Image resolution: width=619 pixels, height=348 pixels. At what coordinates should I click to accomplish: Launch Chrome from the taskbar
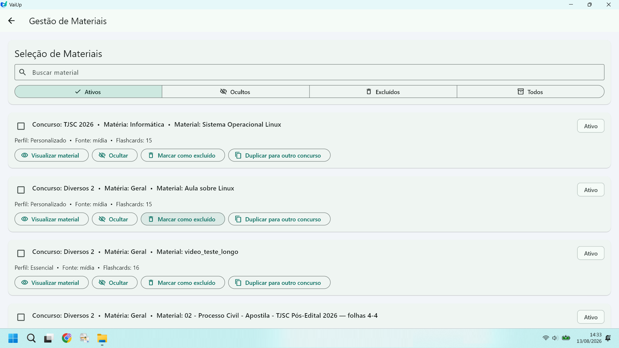[67, 338]
